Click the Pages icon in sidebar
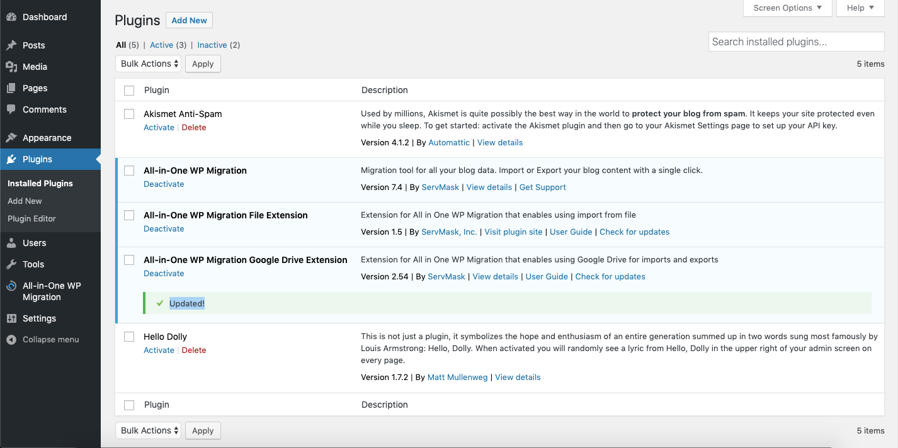This screenshot has height=448, width=898. pyautogui.click(x=11, y=88)
